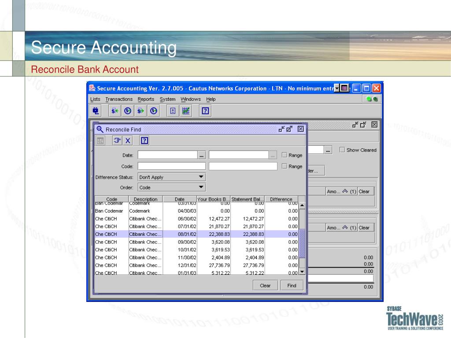
Task: Click the Reconcile Find magnifier icon
Action: tap(100, 129)
